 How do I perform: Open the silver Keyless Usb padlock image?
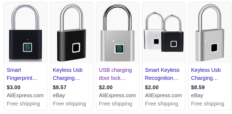click(210, 33)
